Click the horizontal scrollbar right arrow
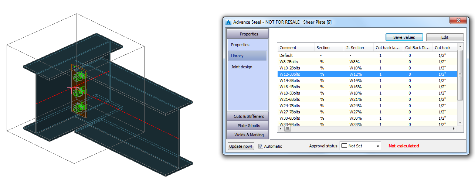Viewport: 475px width, 181px height. (x=454, y=129)
